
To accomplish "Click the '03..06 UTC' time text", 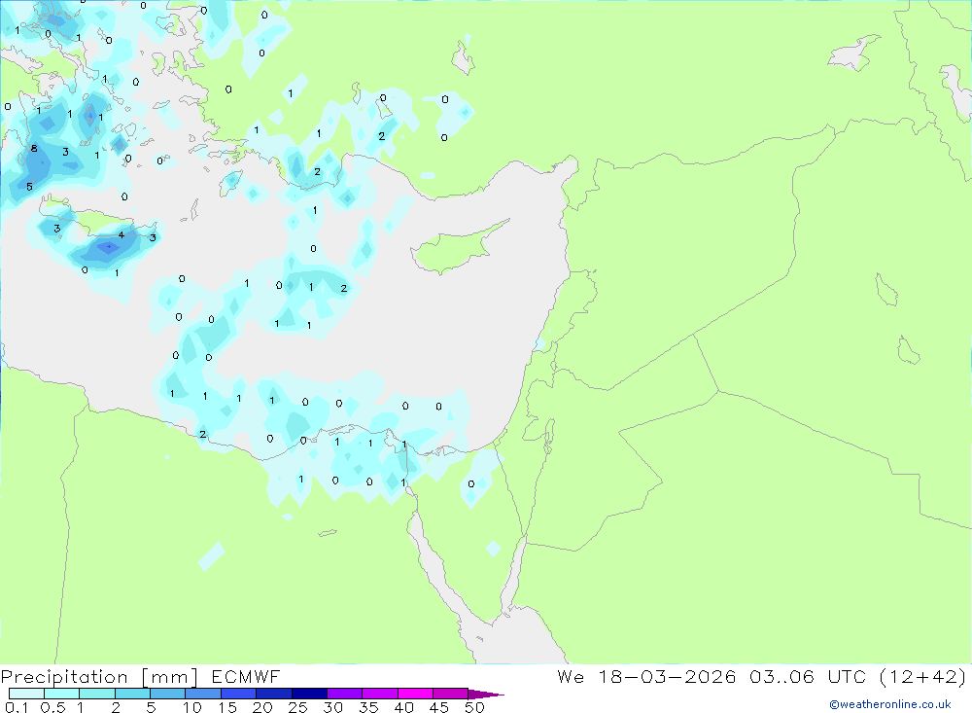I will pos(808,677).
